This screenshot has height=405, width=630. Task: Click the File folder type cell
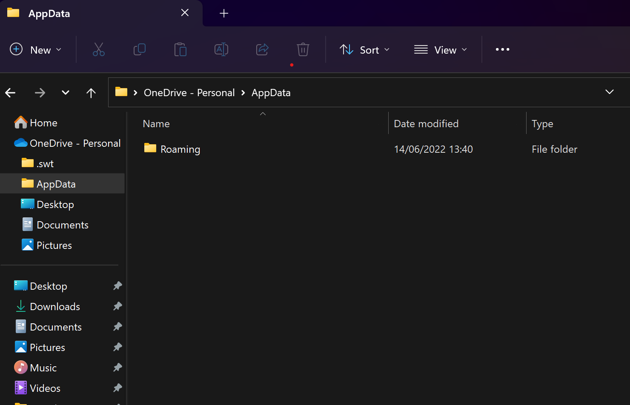coord(554,149)
